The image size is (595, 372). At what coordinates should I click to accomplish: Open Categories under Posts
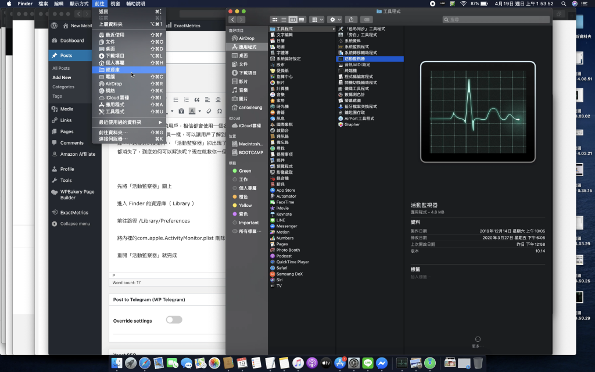coord(63,87)
